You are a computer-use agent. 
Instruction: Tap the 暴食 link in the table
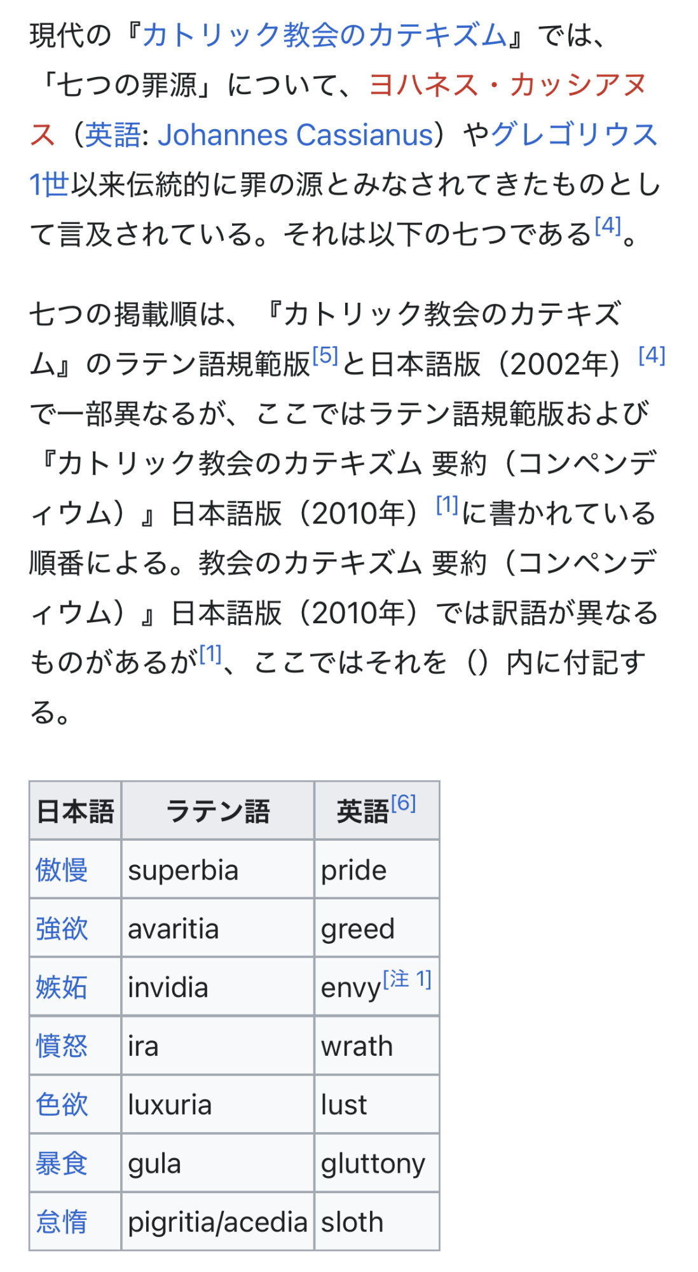click(x=62, y=1163)
